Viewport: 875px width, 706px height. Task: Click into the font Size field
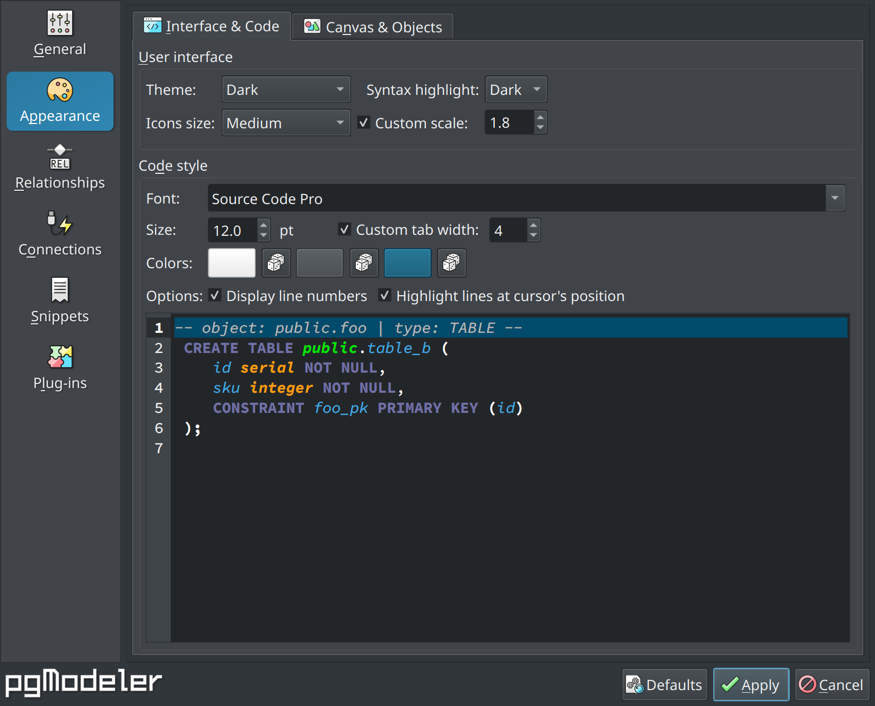pos(232,230)
